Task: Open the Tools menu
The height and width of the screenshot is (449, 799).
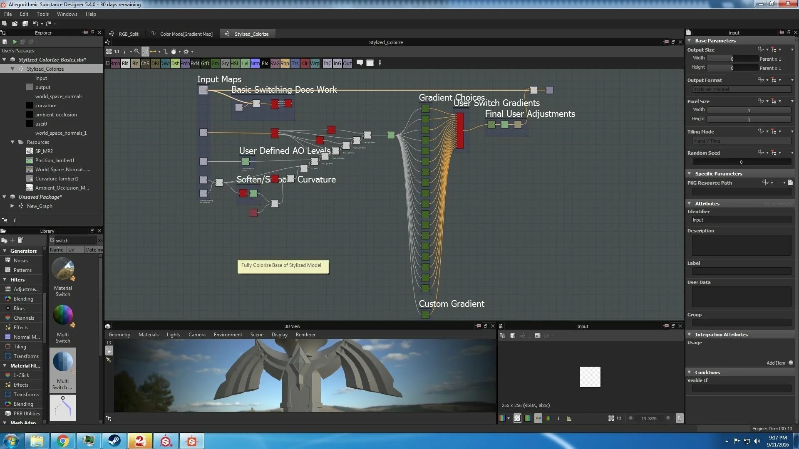Action: tap(42, 14)
